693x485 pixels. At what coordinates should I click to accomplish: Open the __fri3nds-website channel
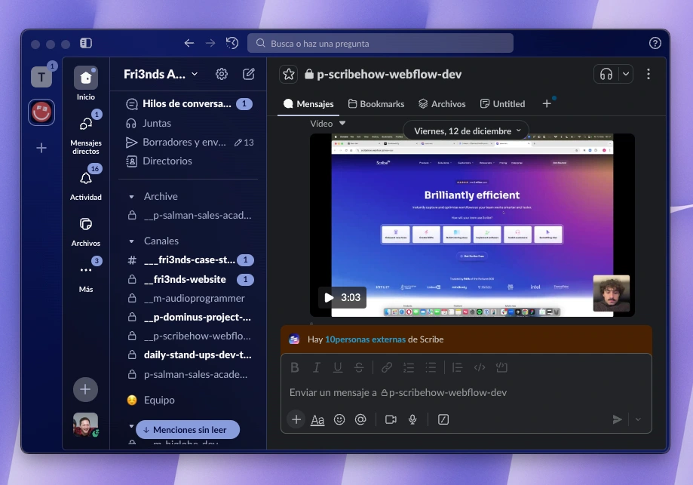[x=189, y=279]
